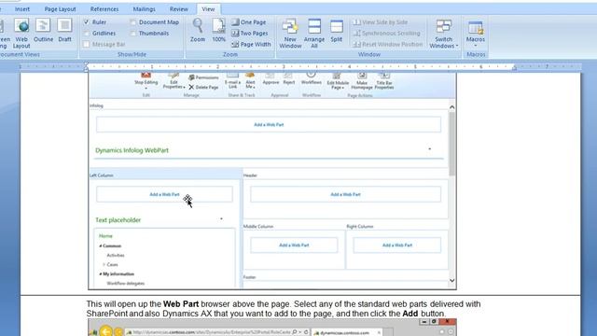This screenshot has height=336, width=597.
Task: Click Reject icon in embedded ribbon
Action: 288,78
